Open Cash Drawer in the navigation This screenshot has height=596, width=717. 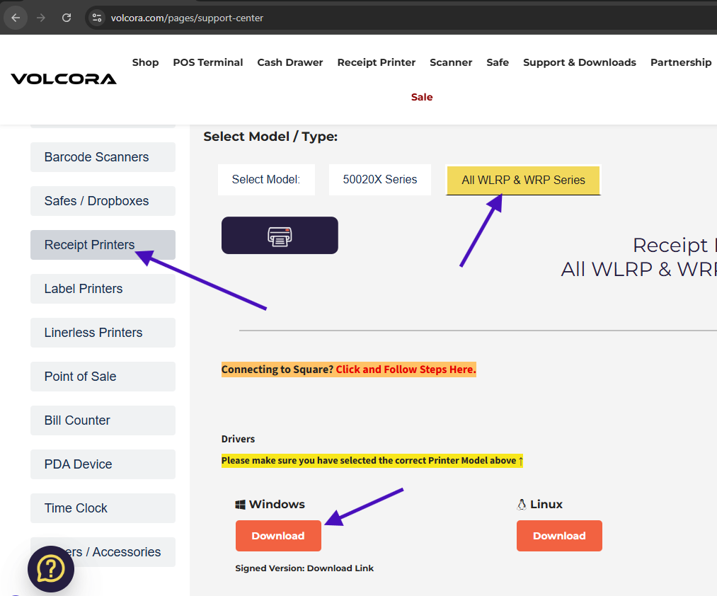[290, 62]
